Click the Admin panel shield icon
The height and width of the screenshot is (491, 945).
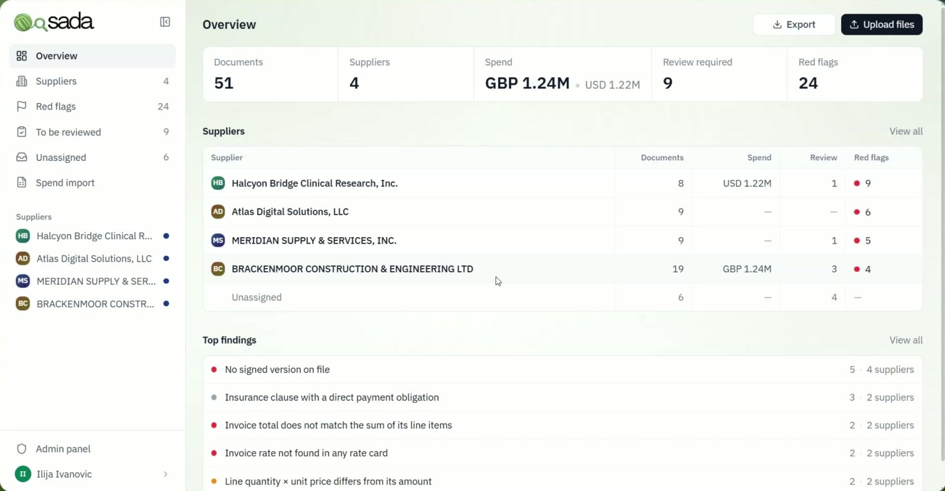(x=22, y=449)
